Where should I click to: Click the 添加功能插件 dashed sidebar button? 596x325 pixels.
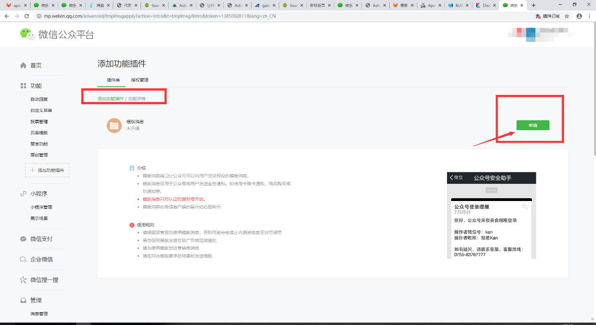47,170
